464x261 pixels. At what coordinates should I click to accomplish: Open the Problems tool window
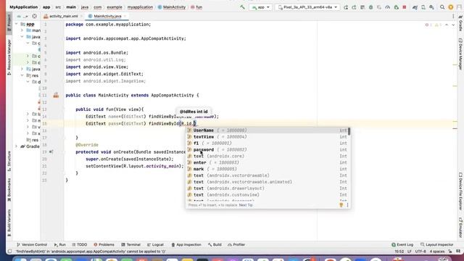(104, 245)
